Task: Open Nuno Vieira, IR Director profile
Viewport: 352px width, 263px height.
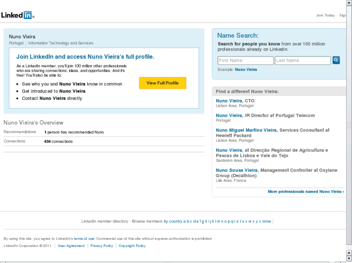Action: [x=229, y=115]
